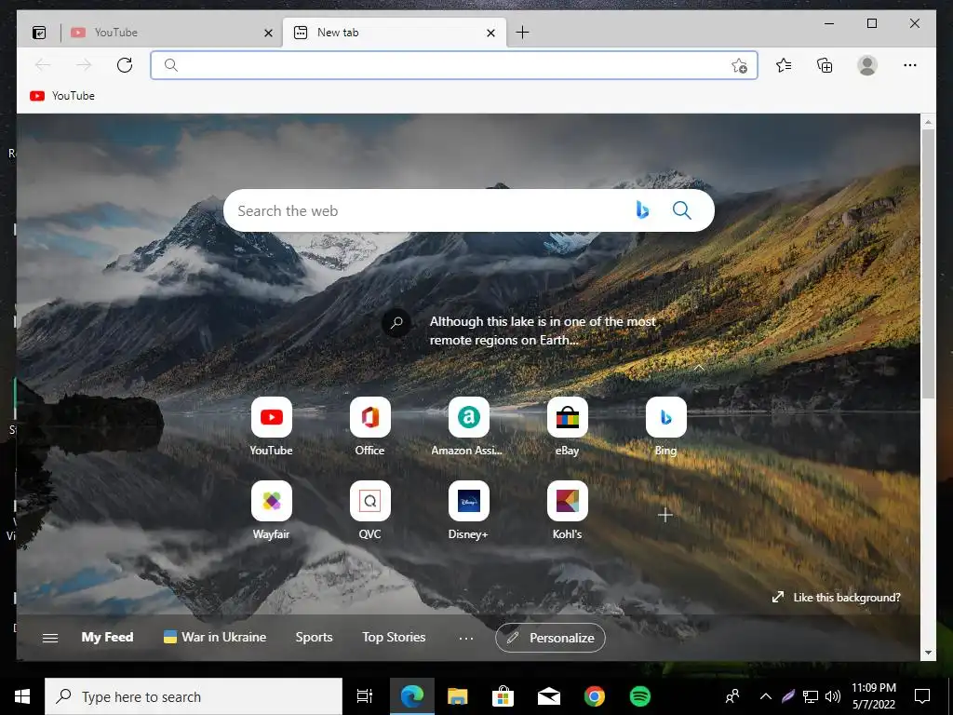Open a new tab with plus button
The height and width of the screenshot is (715, 953).
522,33
